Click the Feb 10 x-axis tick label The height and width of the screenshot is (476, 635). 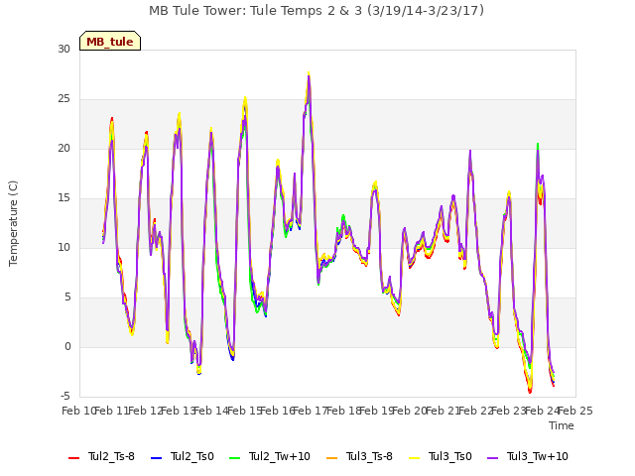tap(78, 411)
